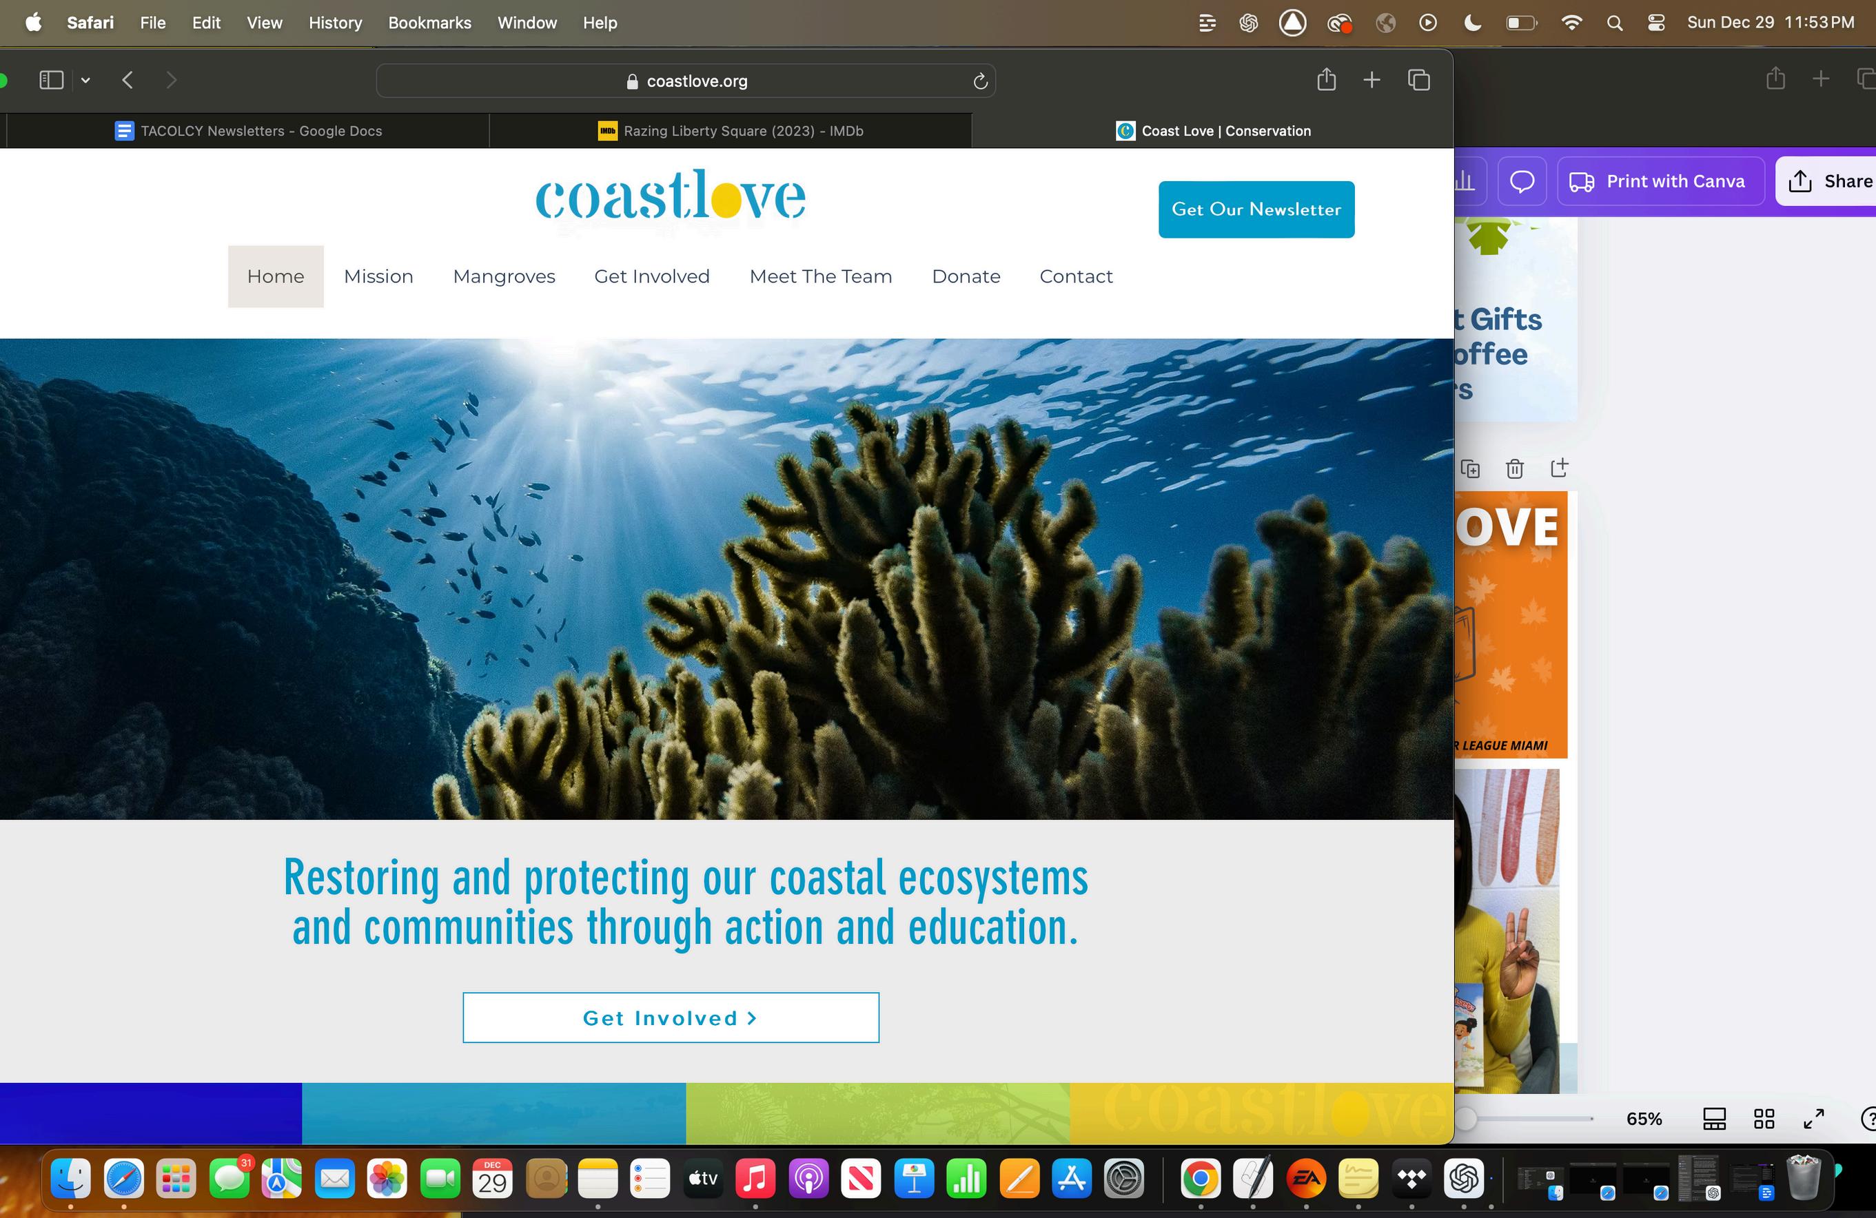Screen dimensions: 1876x1218
Task: Delete page trash icon in Canva
Action: (1514, 468)
